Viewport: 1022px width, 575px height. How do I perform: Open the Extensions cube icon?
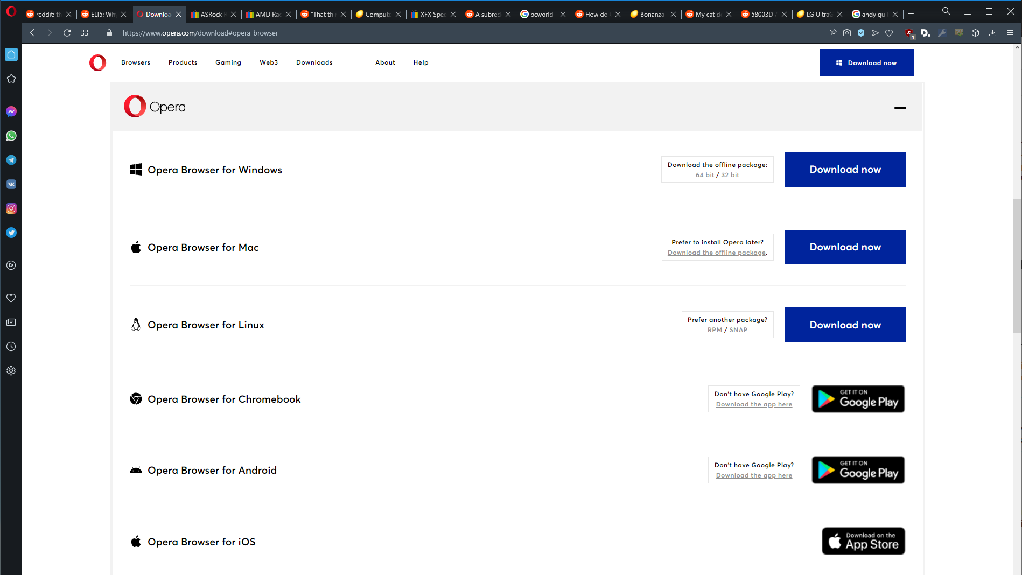tap(975, 33)
